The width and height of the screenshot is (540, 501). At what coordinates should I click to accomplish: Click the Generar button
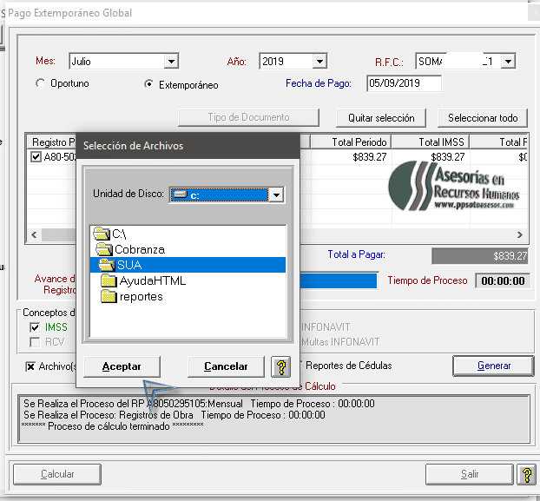coord(493,366)
